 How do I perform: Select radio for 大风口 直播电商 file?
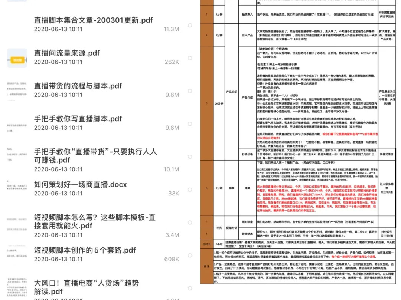point(190,288)
